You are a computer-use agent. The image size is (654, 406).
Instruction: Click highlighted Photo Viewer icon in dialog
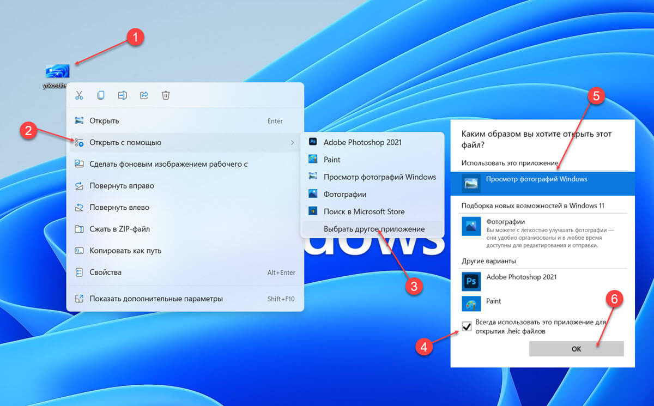click(471, 184)
